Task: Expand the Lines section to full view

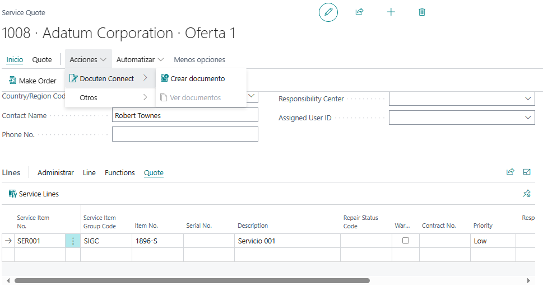Action: point(527,172)
